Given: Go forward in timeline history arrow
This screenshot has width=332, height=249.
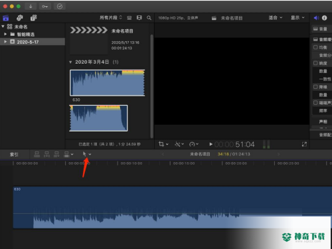Looking at the screenshot, I should [x=279, y=154].
